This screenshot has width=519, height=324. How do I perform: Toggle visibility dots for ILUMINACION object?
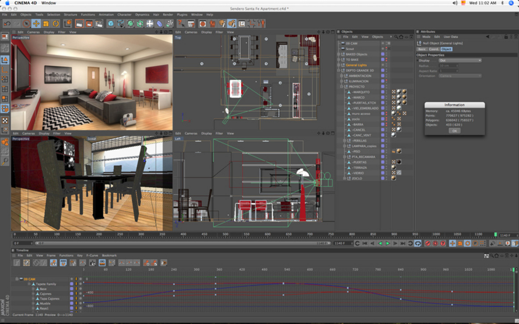387,81
